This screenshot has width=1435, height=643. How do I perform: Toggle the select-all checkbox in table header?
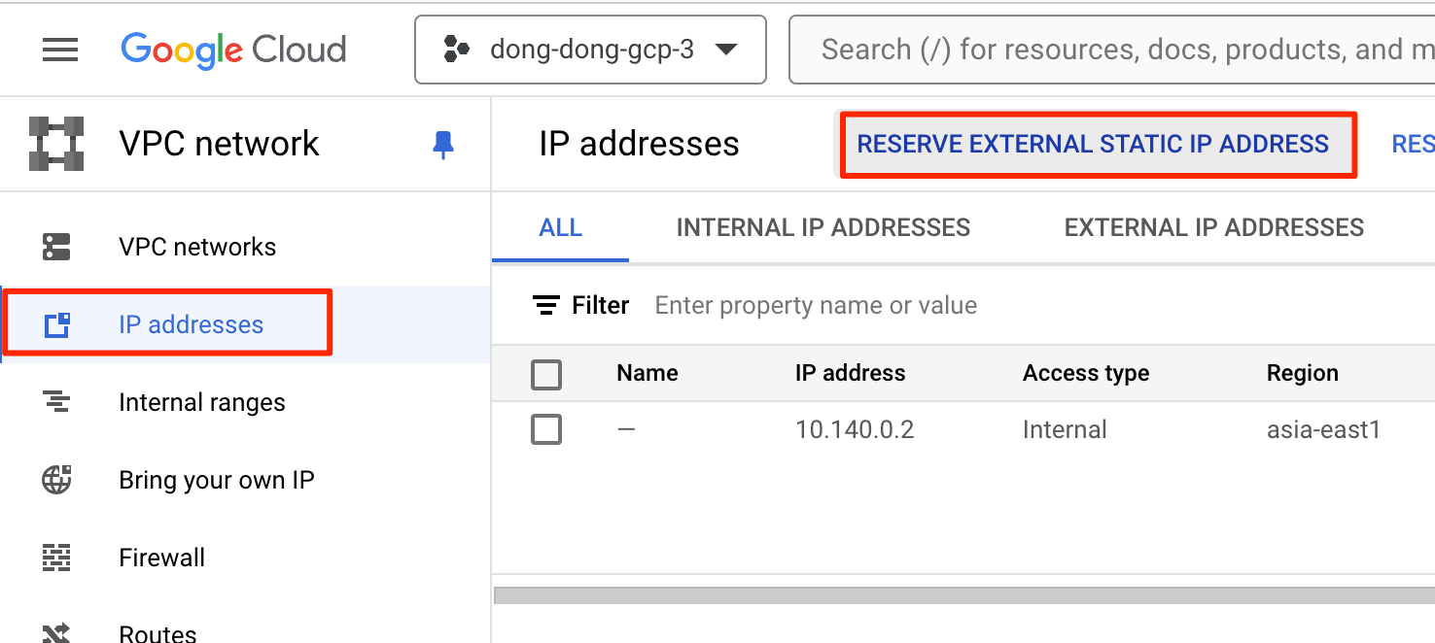(546, 374)
